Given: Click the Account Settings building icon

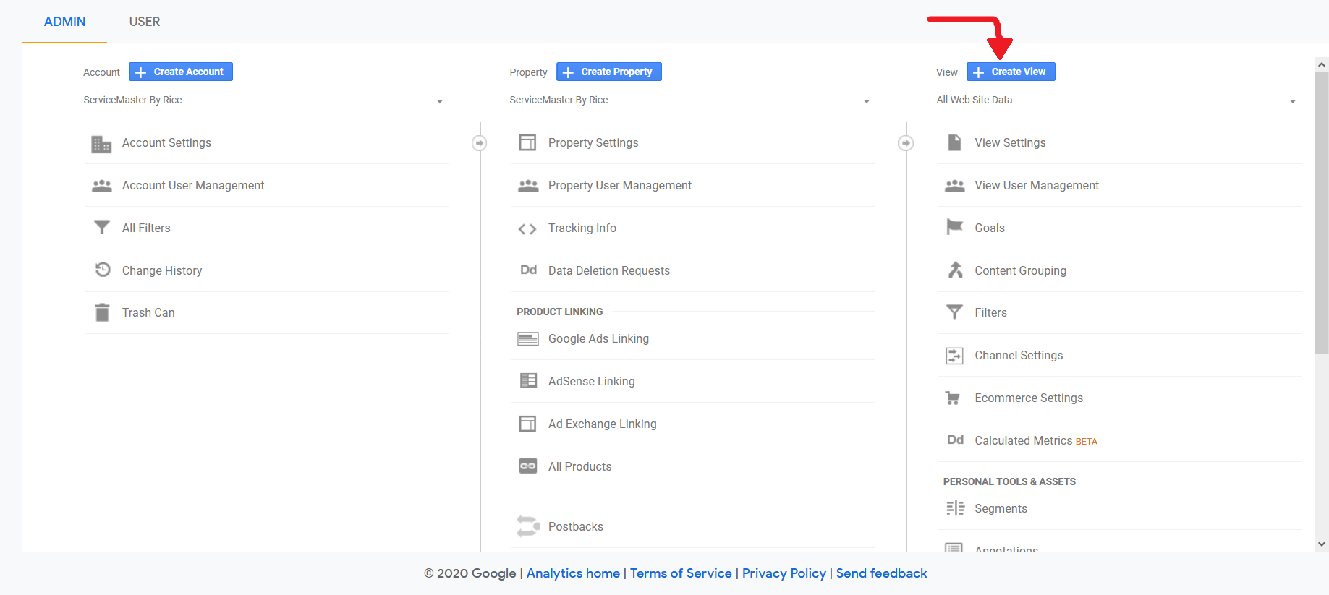Looking at the screenshot, I should coord(101,144).
